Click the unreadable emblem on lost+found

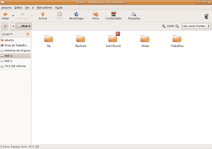pyautogui.click(x=118, y=34)
